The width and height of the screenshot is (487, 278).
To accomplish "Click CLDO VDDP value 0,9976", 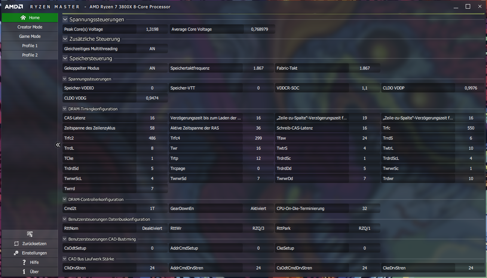I will pos(471,88).
